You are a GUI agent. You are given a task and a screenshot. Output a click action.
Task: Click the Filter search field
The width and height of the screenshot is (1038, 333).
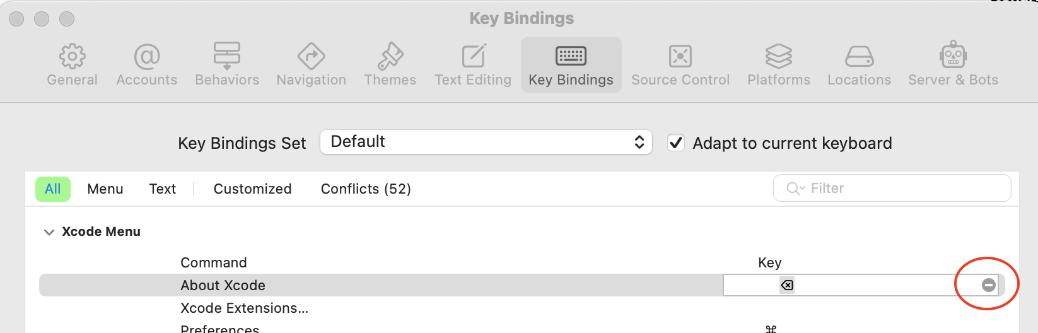(x=892, y=189)
